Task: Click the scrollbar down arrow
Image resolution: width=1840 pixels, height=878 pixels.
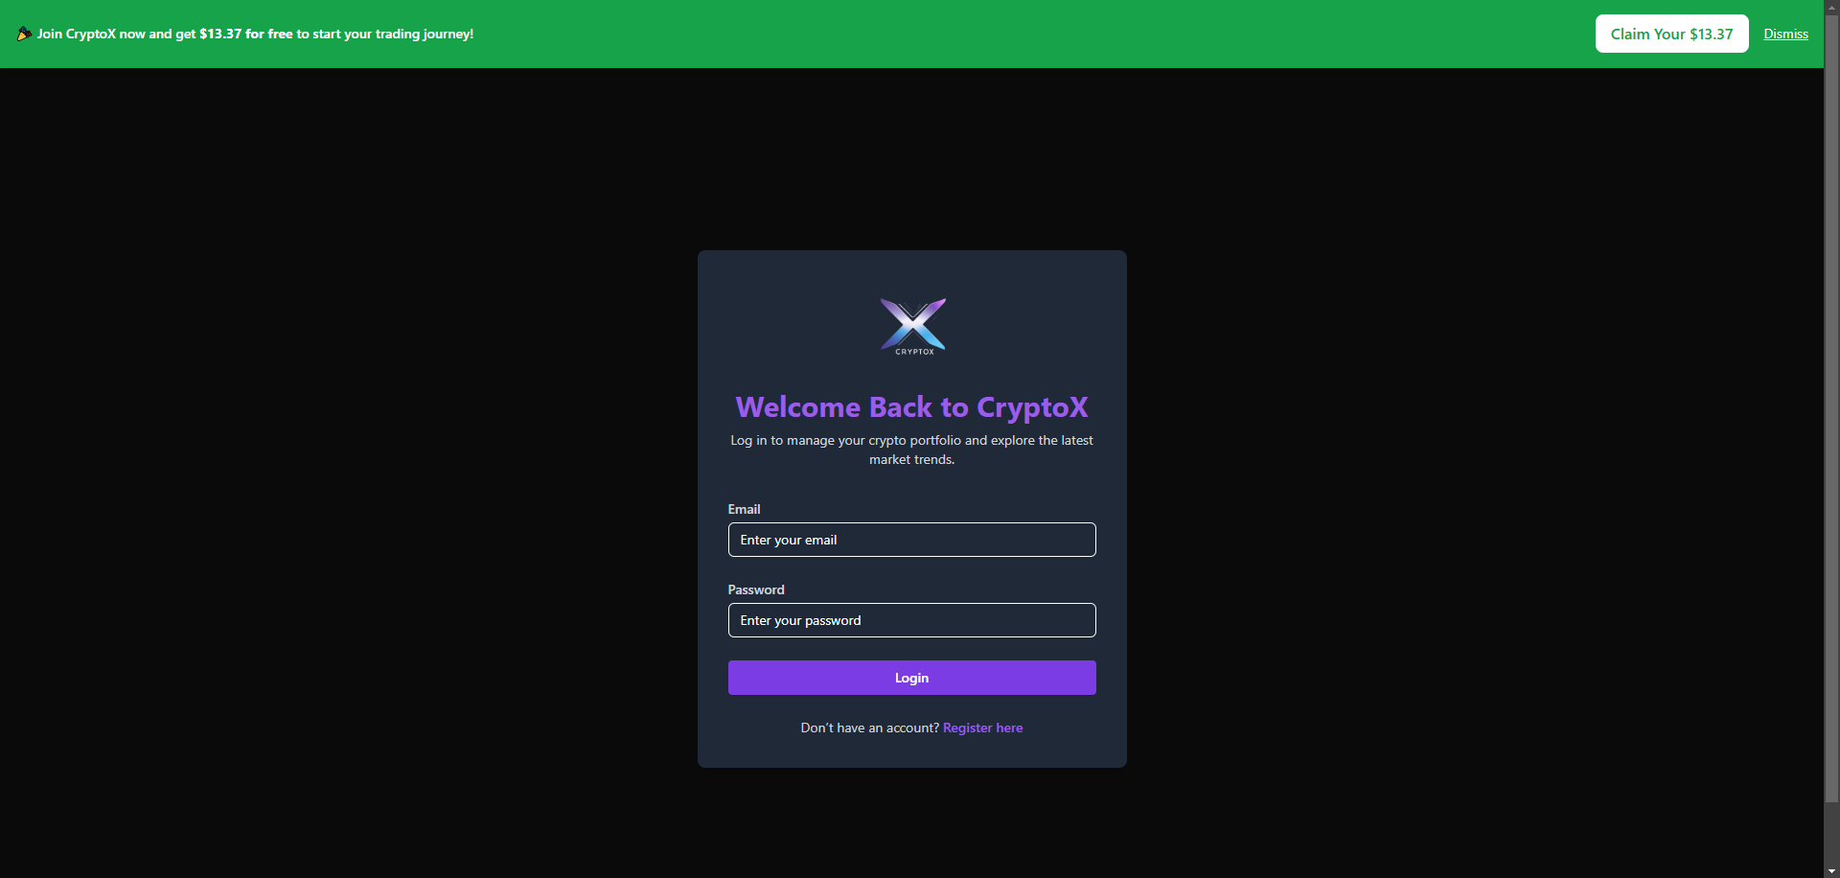Action: [1831, 871]
